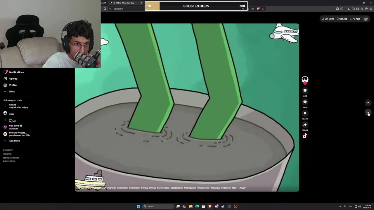Image resolution: width=374 pixels, height=210 pixels.
Task: Open the l2914 following account
Action: pos(9,113)
